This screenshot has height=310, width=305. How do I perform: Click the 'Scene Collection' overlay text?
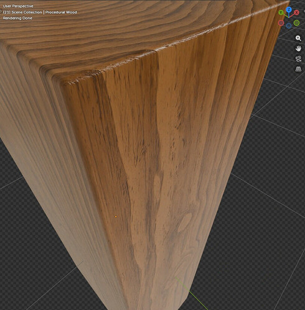27,12
